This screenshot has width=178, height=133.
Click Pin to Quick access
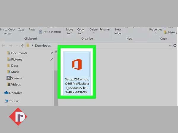[8, 31]
